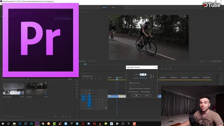
Task: Toggle Linked Selection in the timeline
Action: [91, 79]
